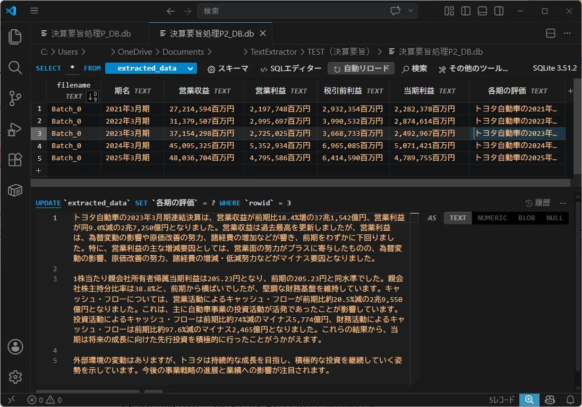Click the 税引前利益 column header

pyautogui.click(x=353, y=91)
